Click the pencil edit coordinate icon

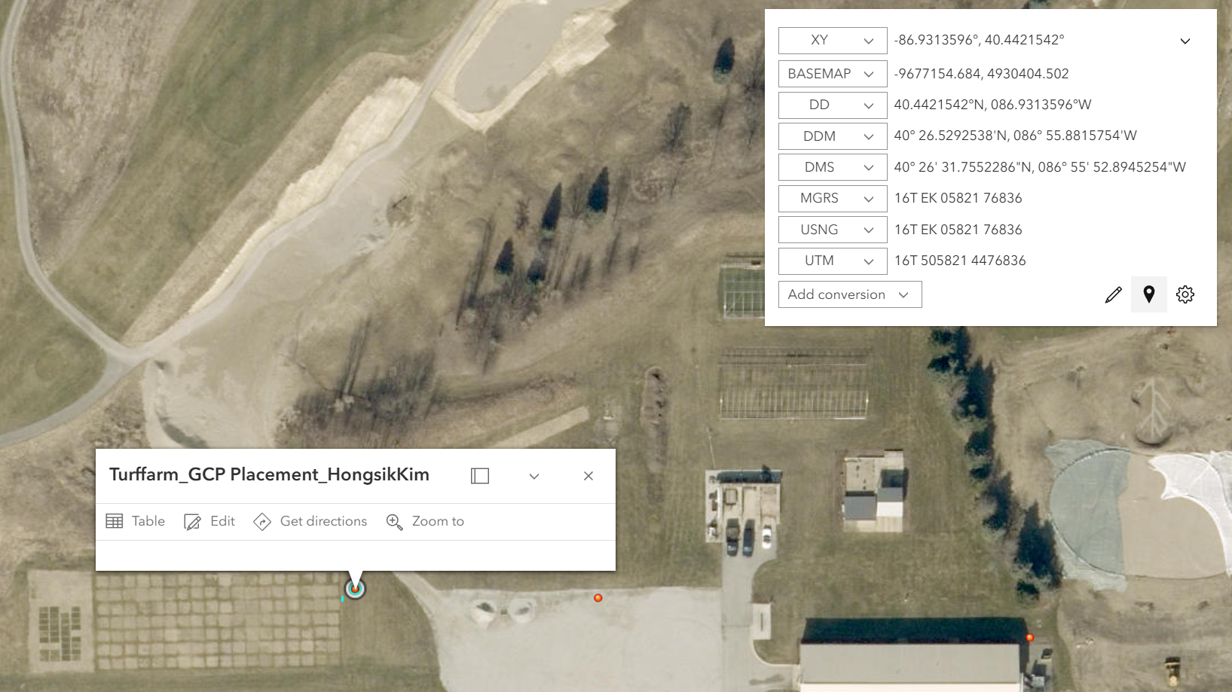tap(1113, 294)
